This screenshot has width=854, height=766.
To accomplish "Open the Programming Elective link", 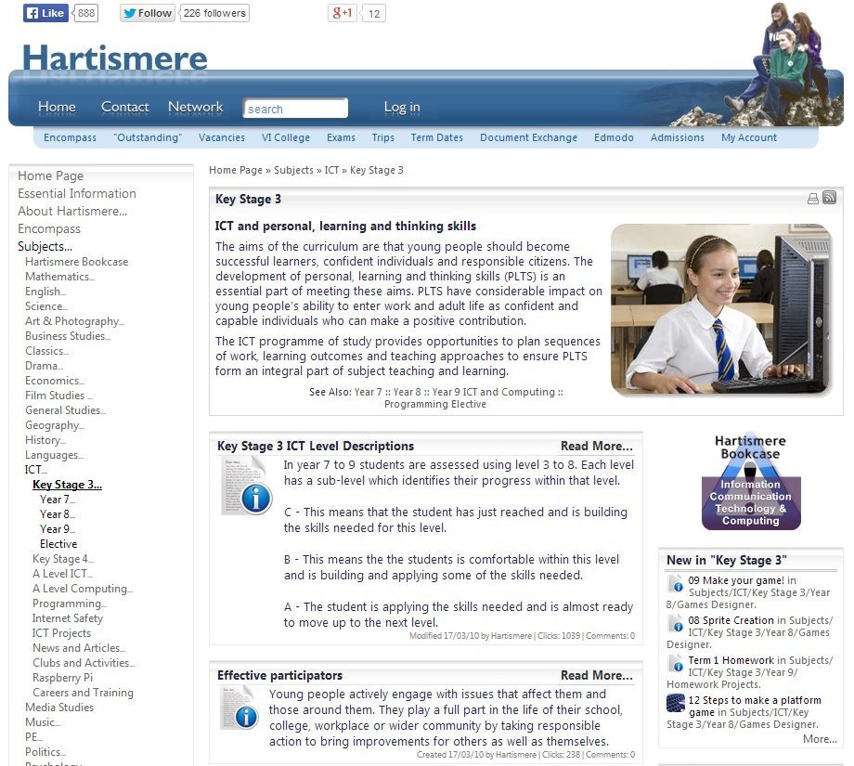I will point(435,404).
